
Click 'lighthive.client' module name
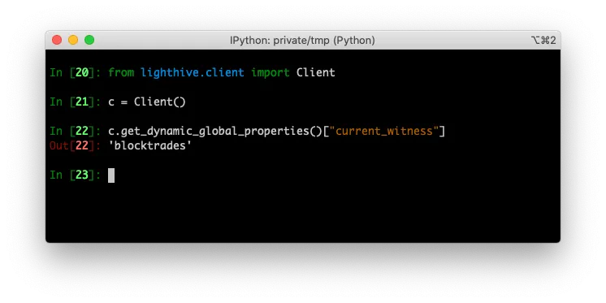click(192, 72)
